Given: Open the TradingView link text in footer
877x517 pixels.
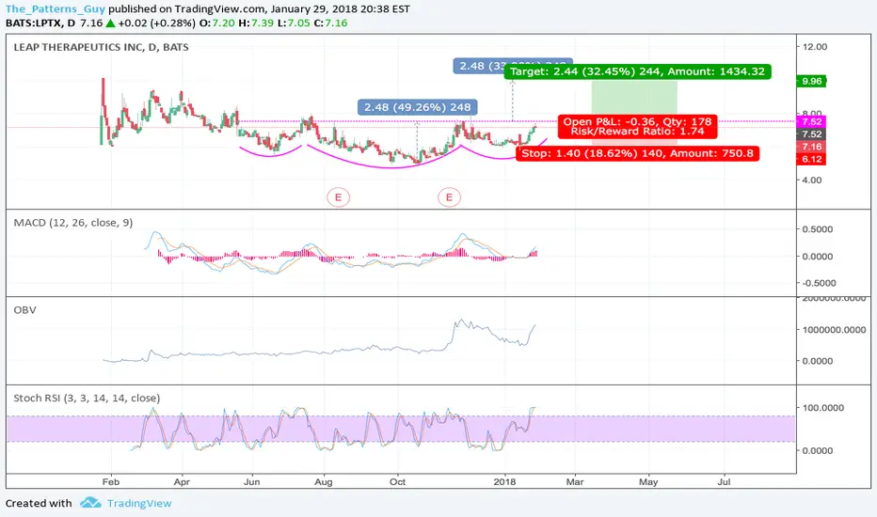Looking at the screenshot, I should [x=139, y=503].
